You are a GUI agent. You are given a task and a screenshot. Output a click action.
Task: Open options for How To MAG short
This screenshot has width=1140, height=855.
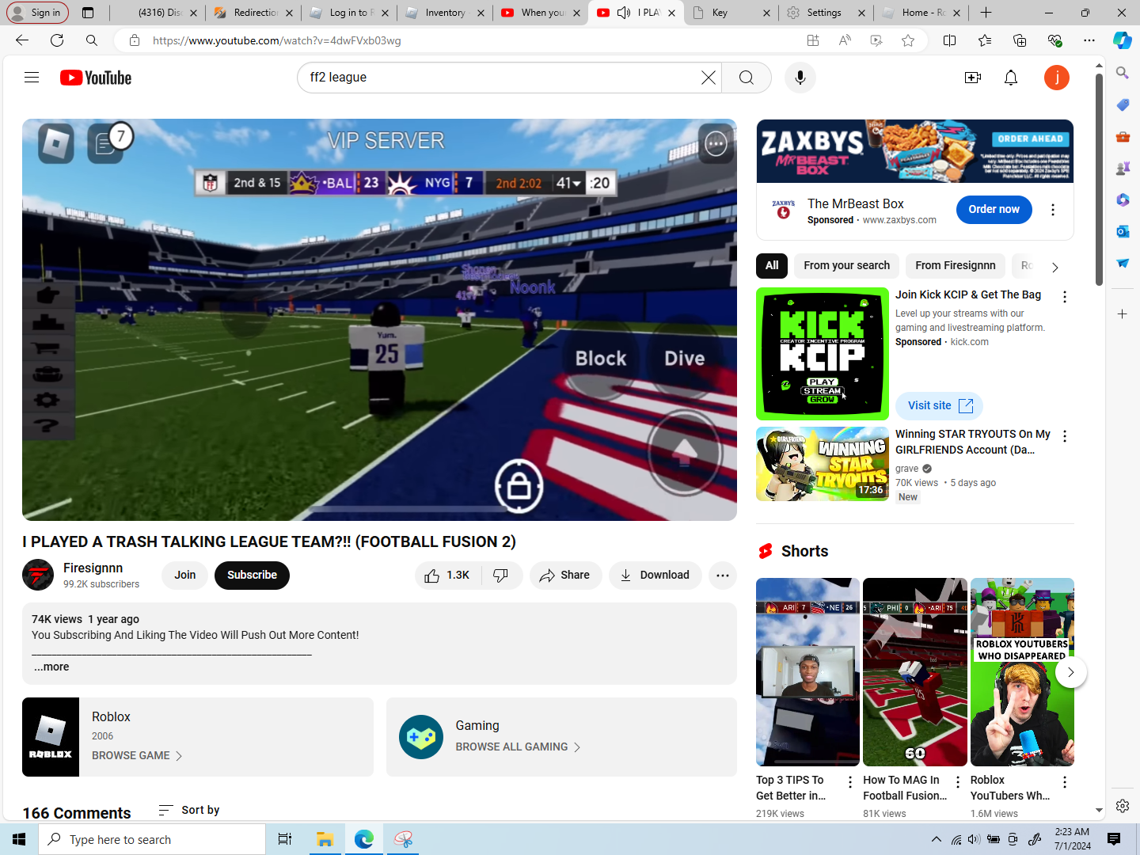[x=958, y=782]
